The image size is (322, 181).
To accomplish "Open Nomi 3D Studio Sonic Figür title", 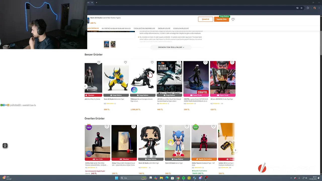I will (174, 163).
